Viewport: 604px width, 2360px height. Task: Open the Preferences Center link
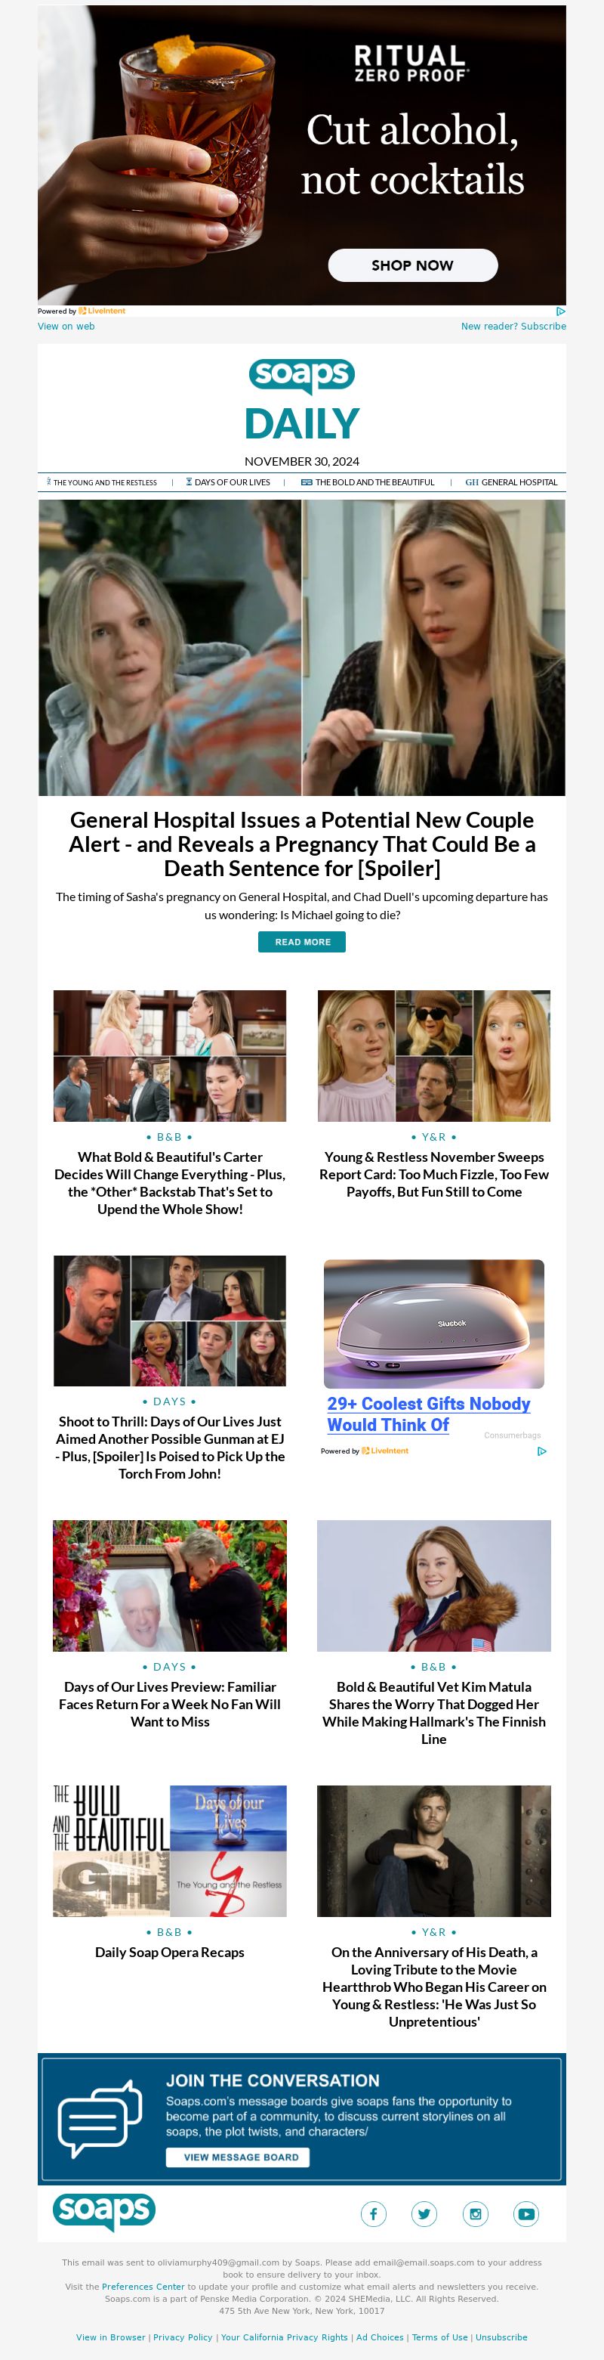143,2287
